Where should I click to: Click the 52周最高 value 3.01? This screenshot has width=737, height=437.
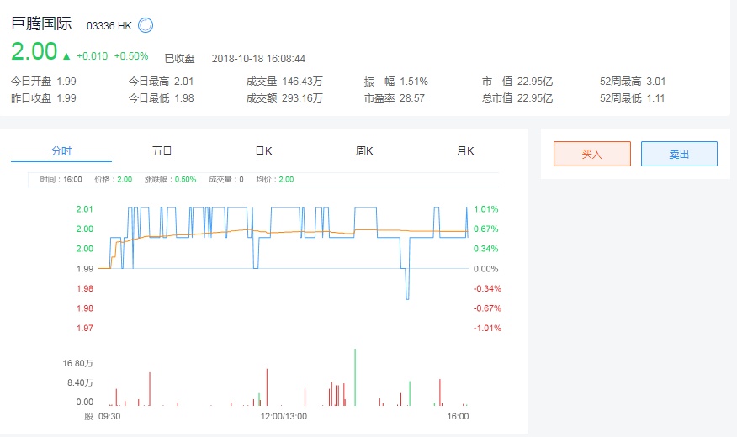pyautogui.click(x=655, y=82)
